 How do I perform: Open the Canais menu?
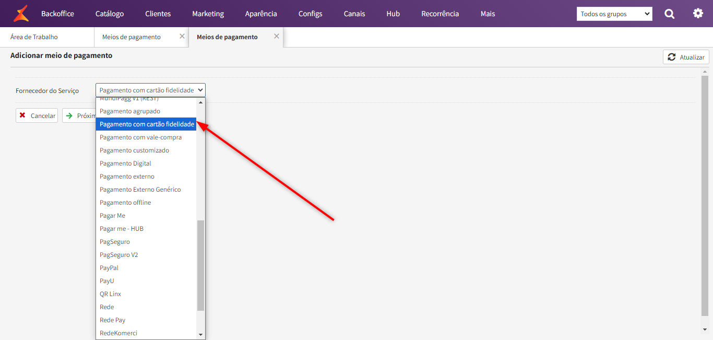pos(354,14)
